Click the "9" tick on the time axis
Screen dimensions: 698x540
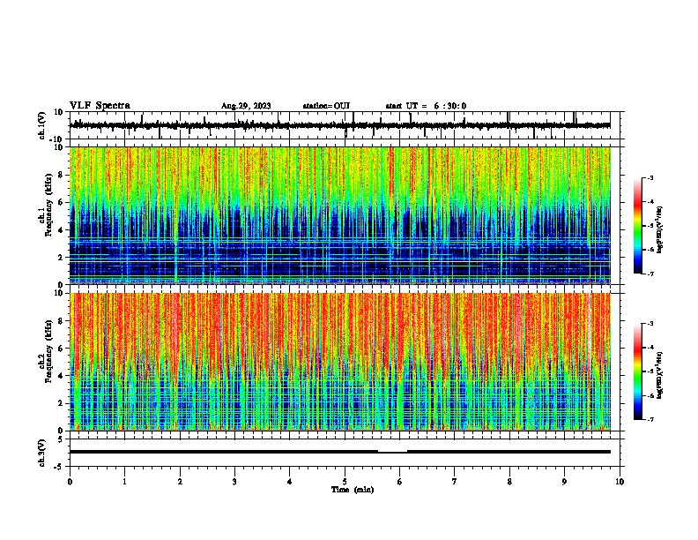(564, 482)
